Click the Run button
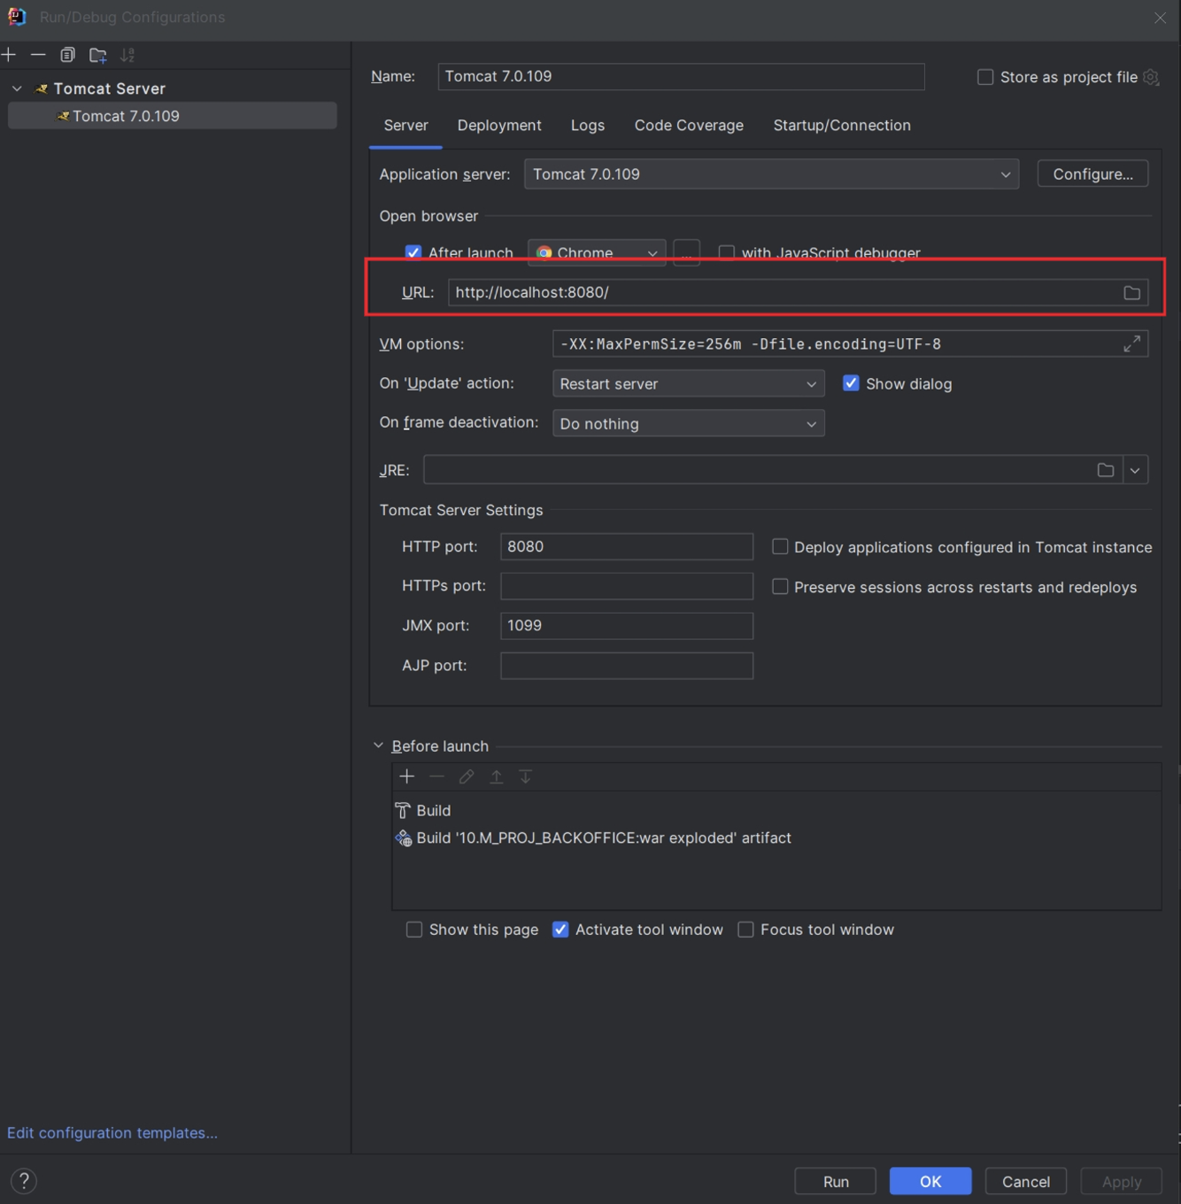Viewport: 1181px width, 1204px height. point(836,1181)
